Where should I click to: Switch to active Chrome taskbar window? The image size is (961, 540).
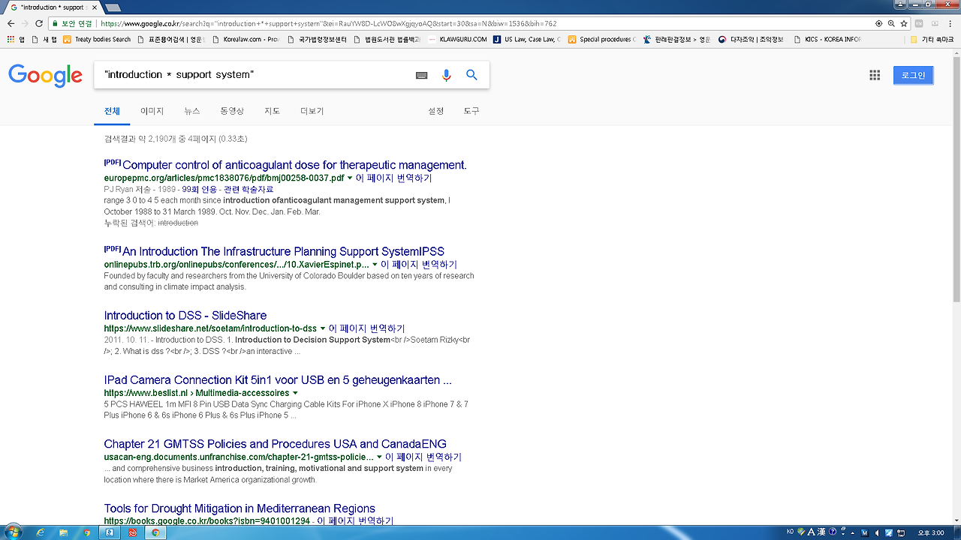click(x=155, y=532)
